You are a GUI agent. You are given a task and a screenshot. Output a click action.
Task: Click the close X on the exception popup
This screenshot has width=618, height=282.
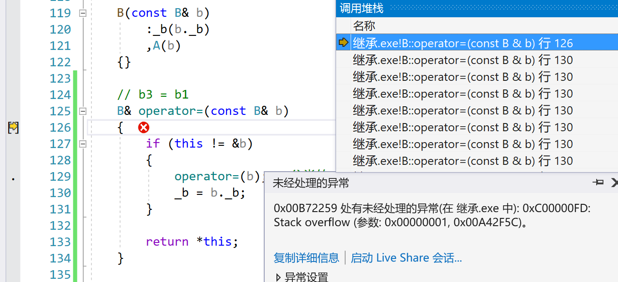coord(614,183)
